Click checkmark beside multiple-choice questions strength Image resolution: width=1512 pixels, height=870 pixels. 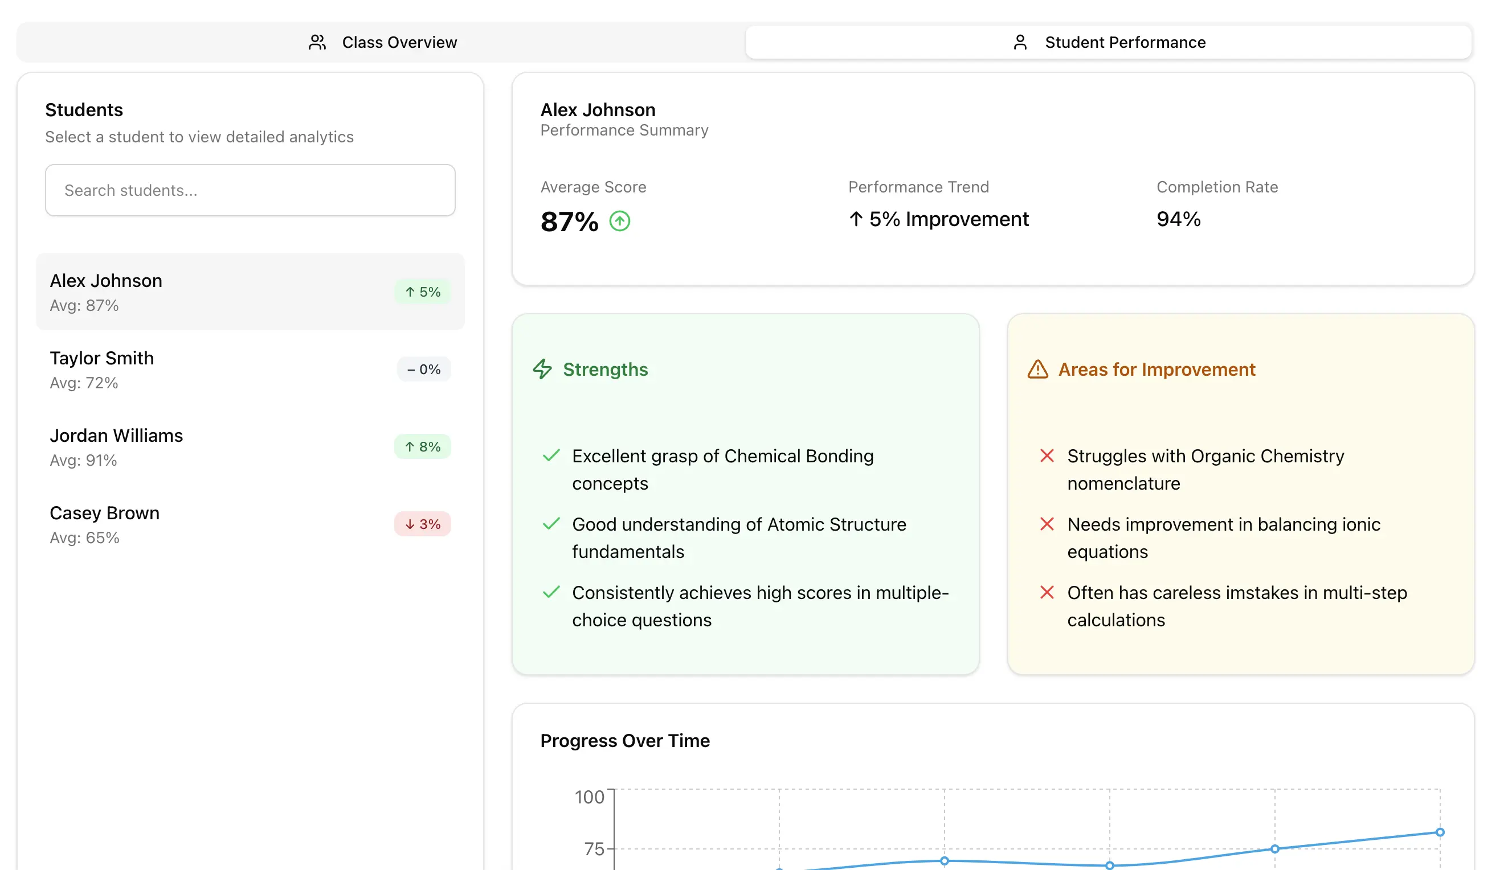click(x=551, y=592)
